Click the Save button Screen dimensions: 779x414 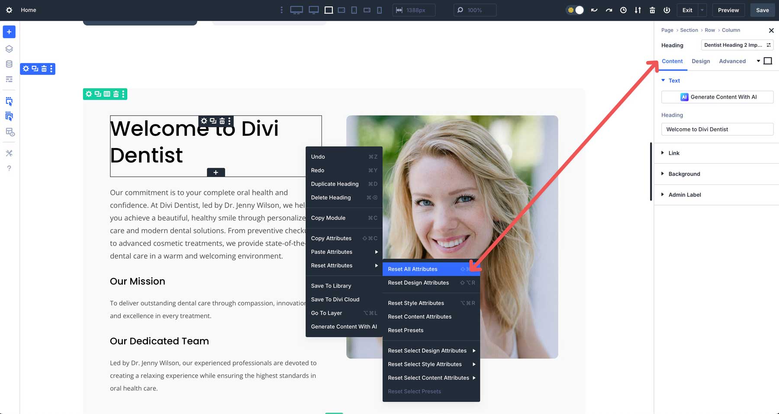762,10
